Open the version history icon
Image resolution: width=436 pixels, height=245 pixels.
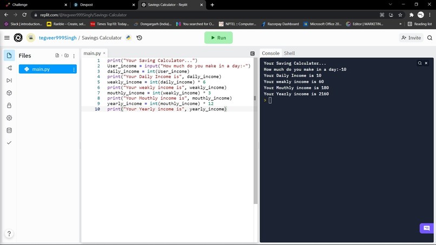[140, 37]
